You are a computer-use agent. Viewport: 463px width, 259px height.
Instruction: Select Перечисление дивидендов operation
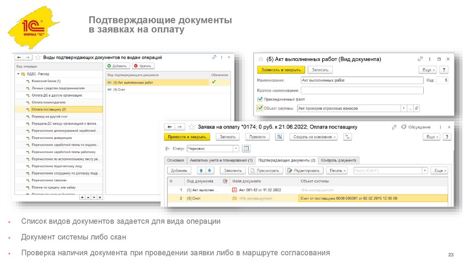52,138
